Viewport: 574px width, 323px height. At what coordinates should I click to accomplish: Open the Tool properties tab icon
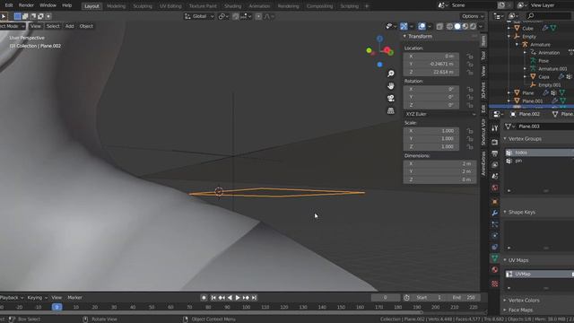pyautogui.click(x=495, y=128)
